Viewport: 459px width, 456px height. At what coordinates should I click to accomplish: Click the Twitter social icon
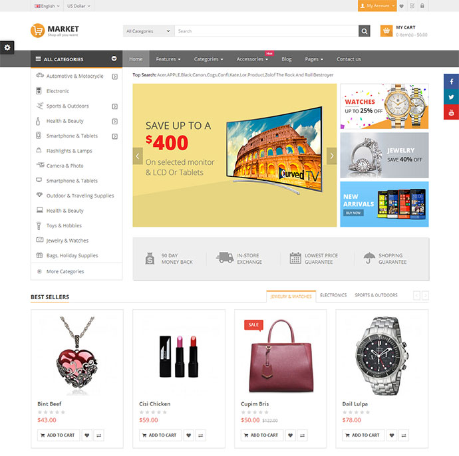pyautogui.click(x=451, y=97)
